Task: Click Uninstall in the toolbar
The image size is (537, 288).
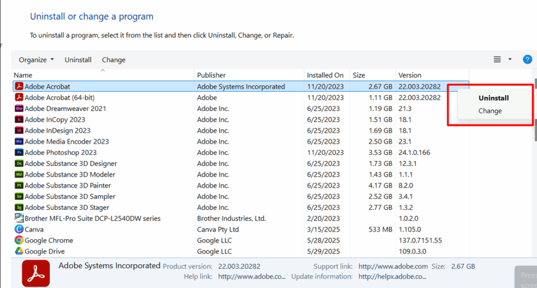Action: tap(78, 60)
